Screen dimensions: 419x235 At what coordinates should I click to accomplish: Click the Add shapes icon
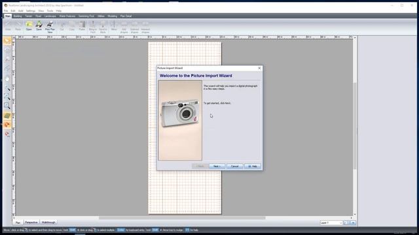click(x=124, y=27)
